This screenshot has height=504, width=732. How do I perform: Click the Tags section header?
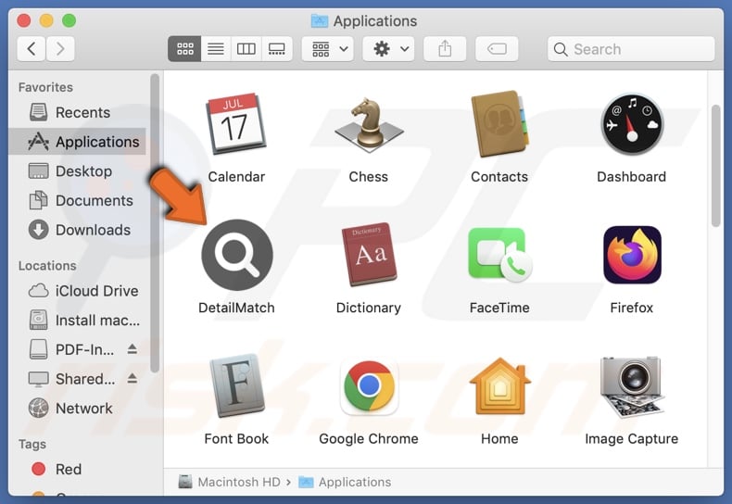(32, 444)
